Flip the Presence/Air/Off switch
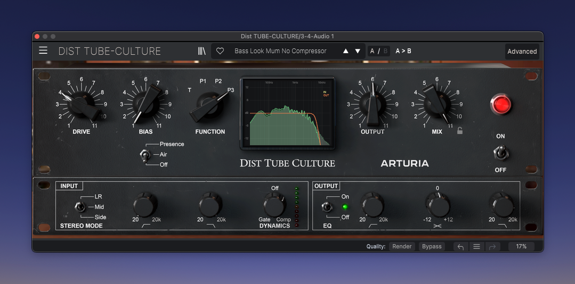This screenshot has height=284, width=575. tap(144, 155)
